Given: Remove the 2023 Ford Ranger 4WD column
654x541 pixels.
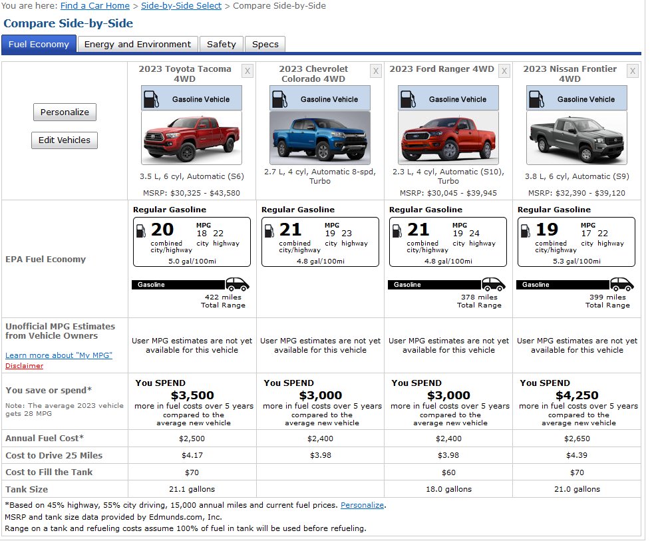Looking at the screenshot, I should click(504, 71).
